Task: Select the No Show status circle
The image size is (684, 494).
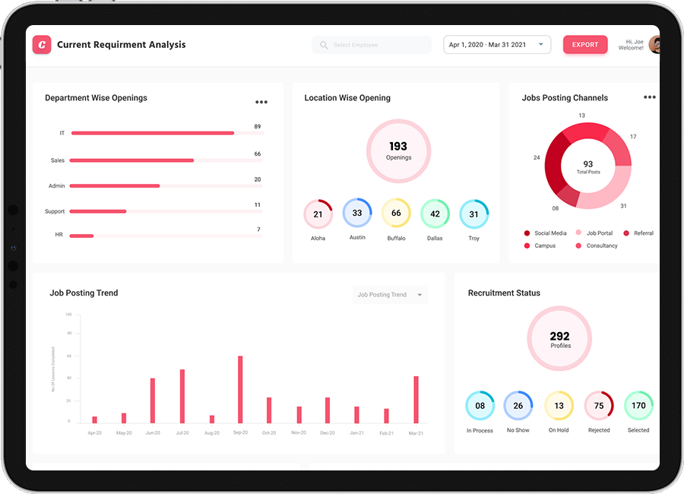Action: coord(518,406)
